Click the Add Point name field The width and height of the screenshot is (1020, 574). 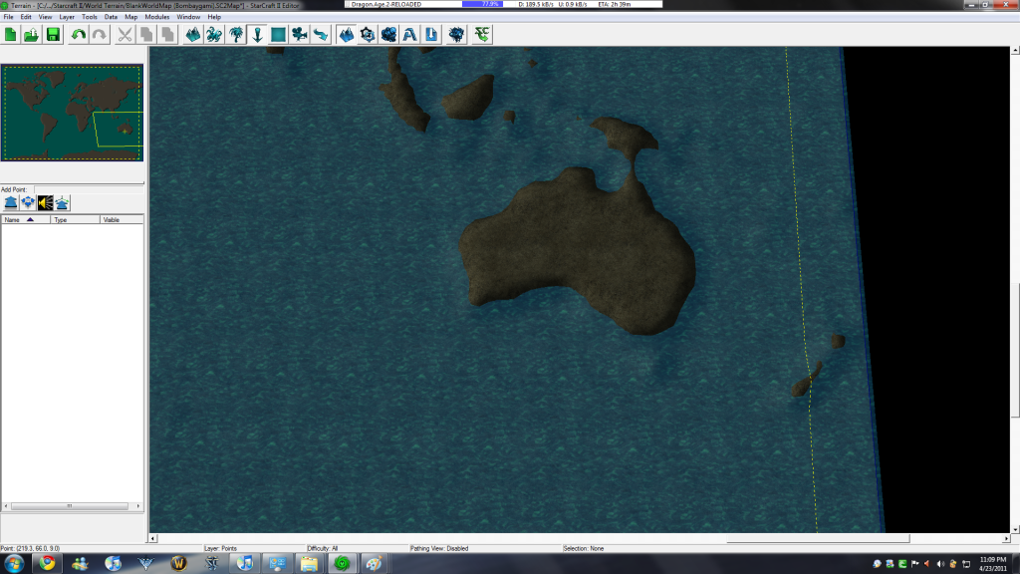[x=89, y=189]
